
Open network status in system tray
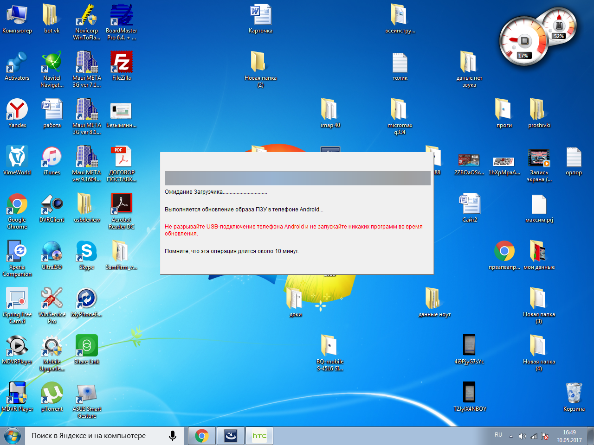tap(534, 436)
